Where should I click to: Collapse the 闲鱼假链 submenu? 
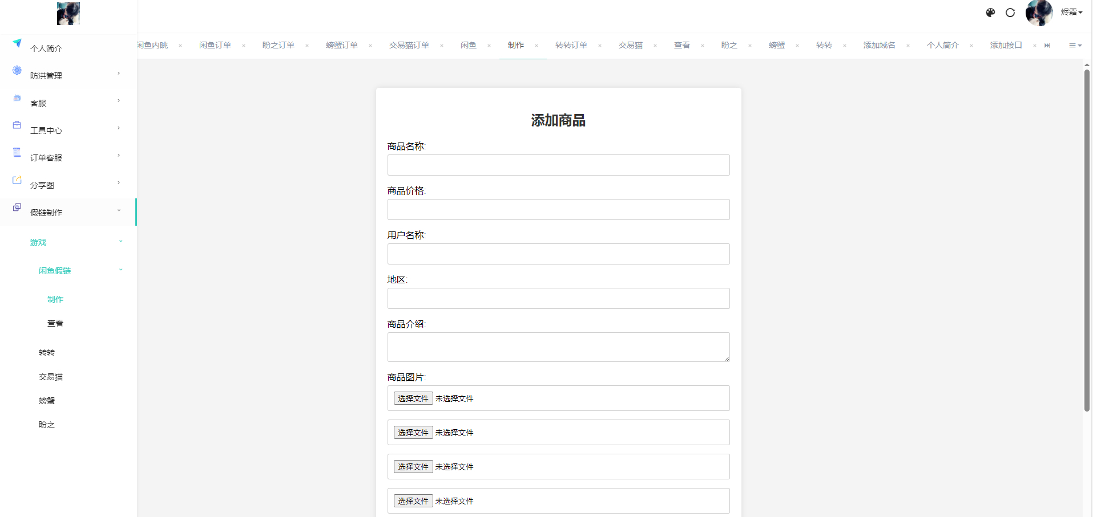(120, 270)
